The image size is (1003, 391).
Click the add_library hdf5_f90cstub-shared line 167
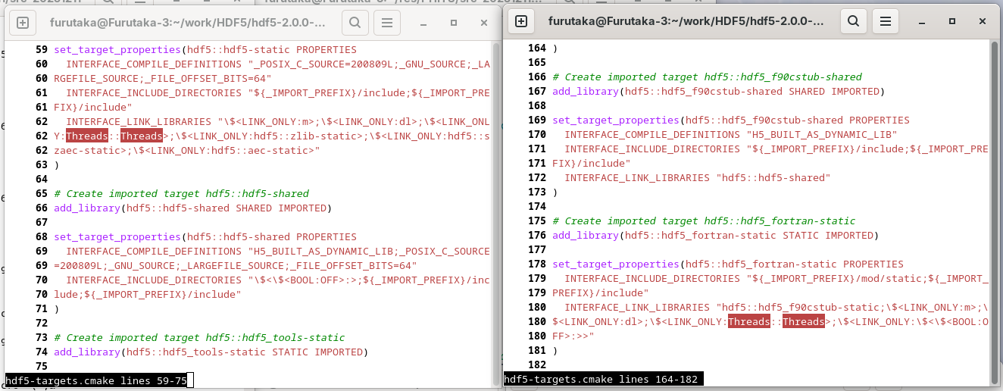[x=717, y=92]
